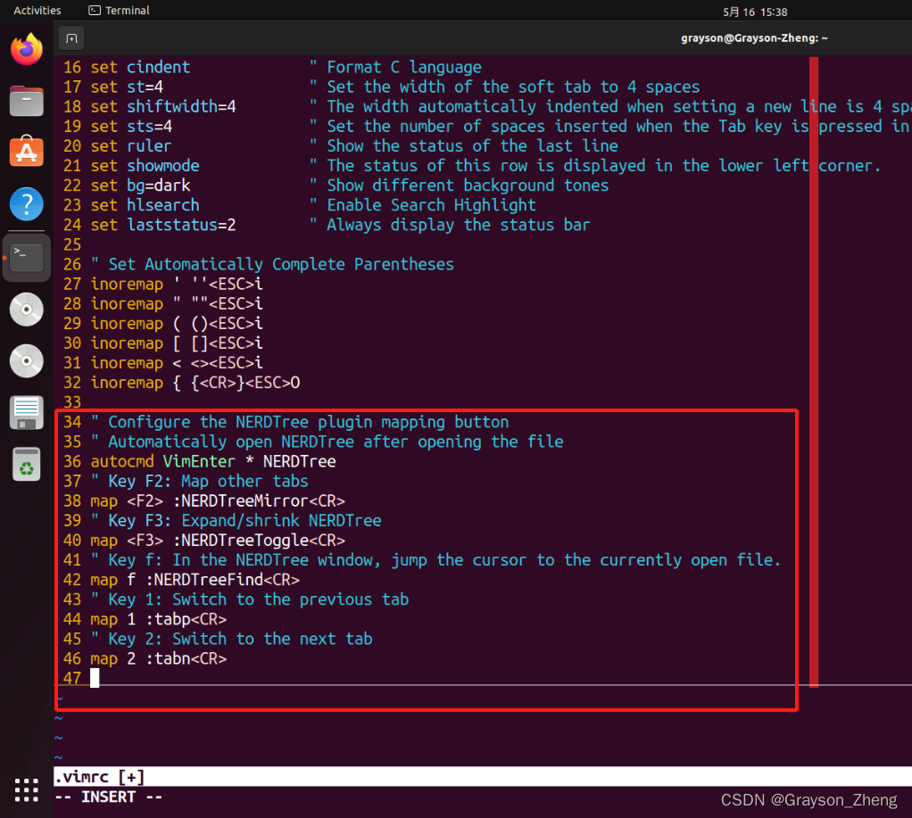Show Applications grid in the dock
This screenshot has height=818, width=912.
point(27,790)
